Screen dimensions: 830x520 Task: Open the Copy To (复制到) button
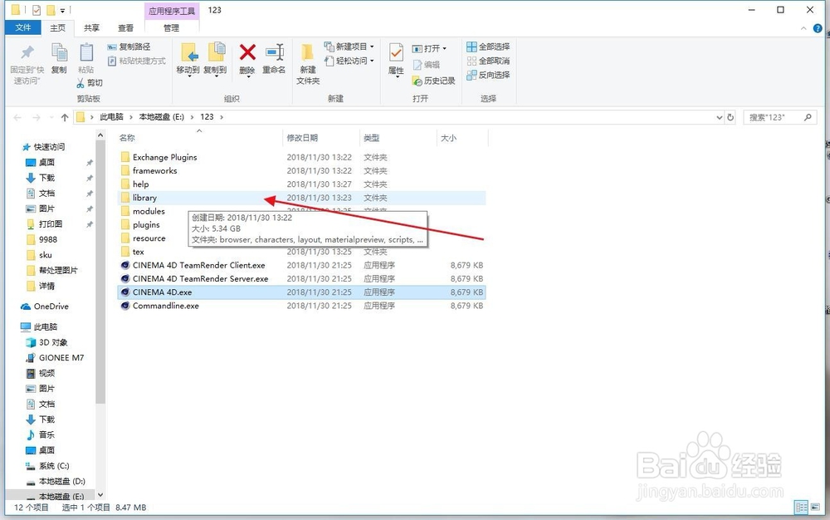pos(216,59)
